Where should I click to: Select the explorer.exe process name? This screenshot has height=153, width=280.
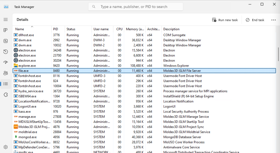(x=27, y=66)
